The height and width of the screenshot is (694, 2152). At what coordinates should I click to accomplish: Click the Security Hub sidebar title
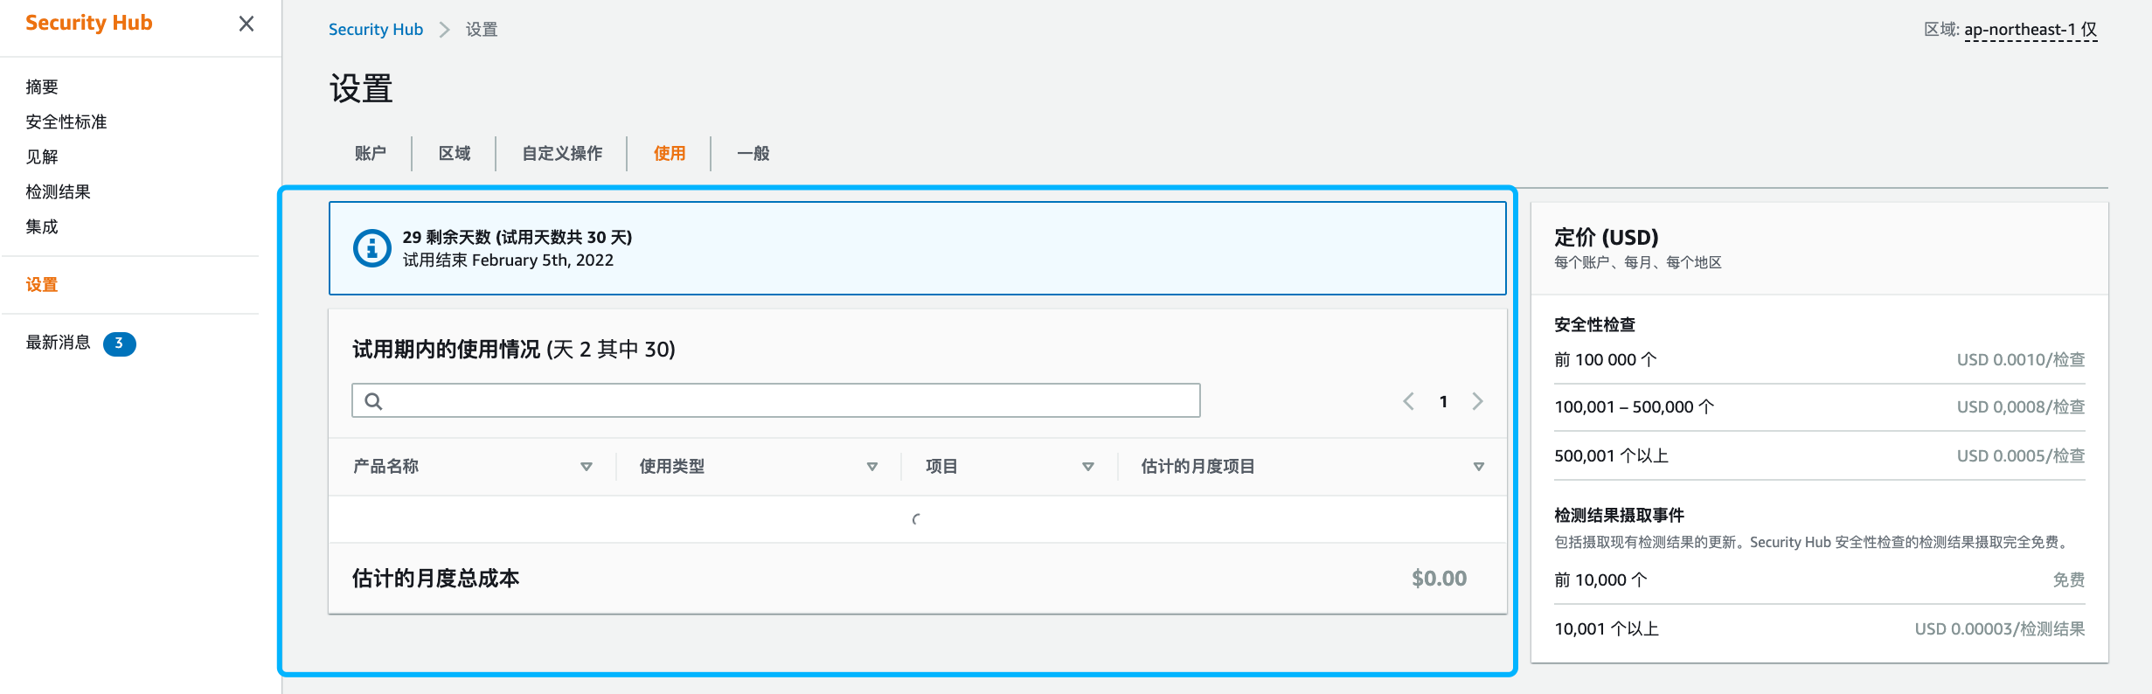click(x=89, y=23)
